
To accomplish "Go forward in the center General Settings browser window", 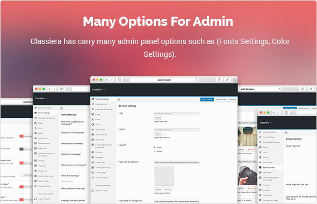I will coord(112,80).
